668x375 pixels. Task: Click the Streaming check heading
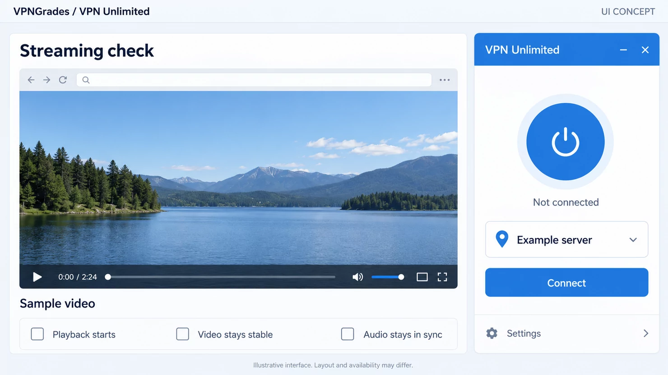87,50
